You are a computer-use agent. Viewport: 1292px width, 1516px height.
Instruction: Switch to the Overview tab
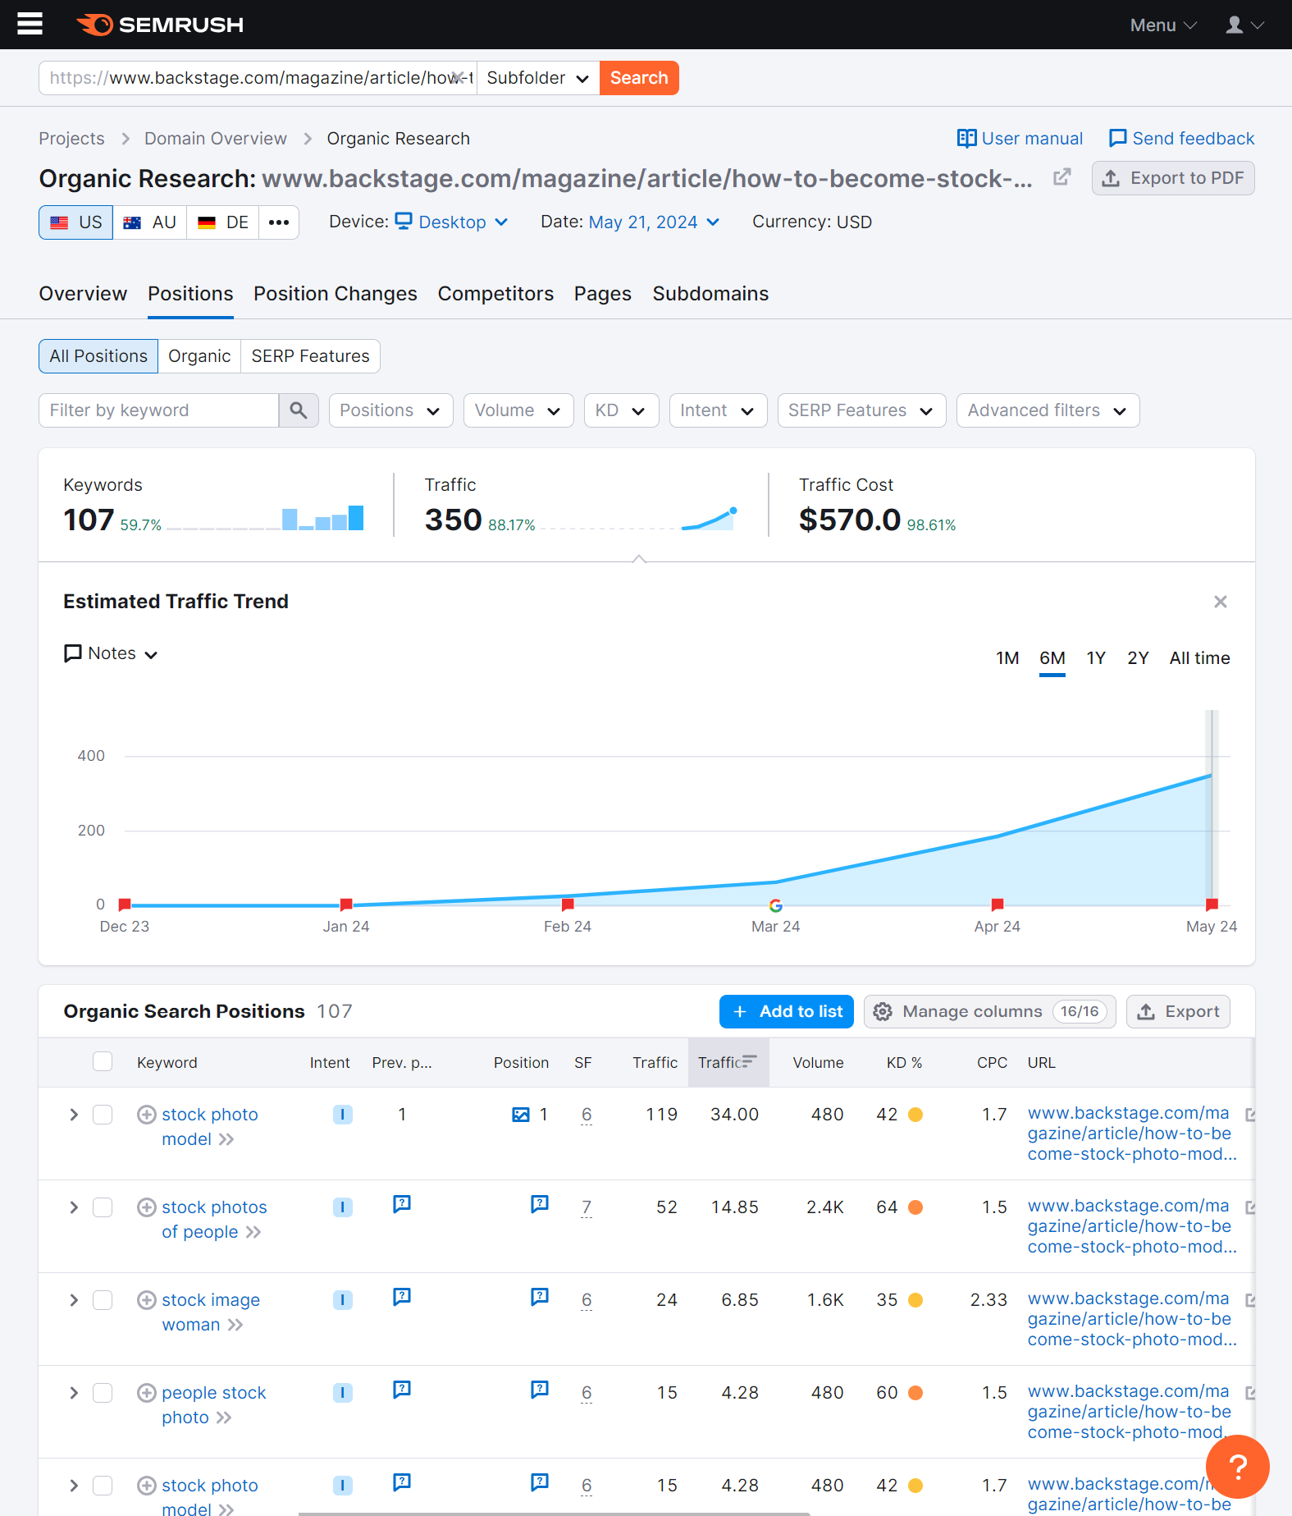[83, 294]
